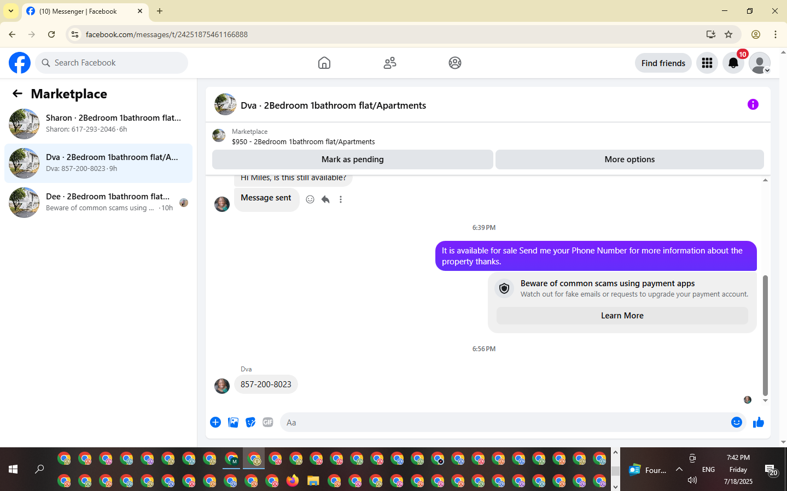
Task: Open the Dee 2Bedroom flat conversation
Action: (98, 203)
